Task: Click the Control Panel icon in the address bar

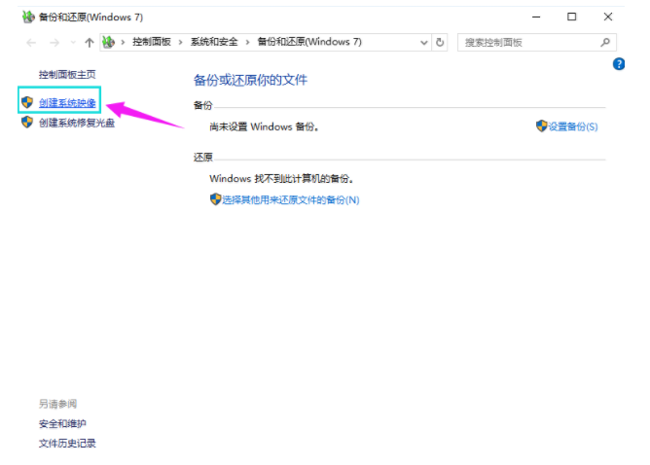Action: click(x=108, y=43)
